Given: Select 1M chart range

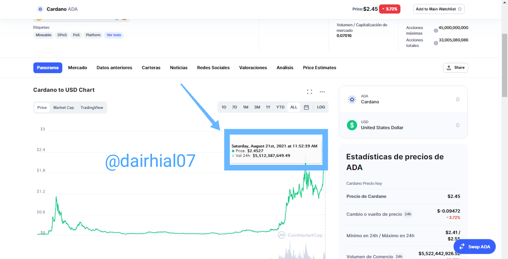Looking at the screenshot, I should point(246,107).
